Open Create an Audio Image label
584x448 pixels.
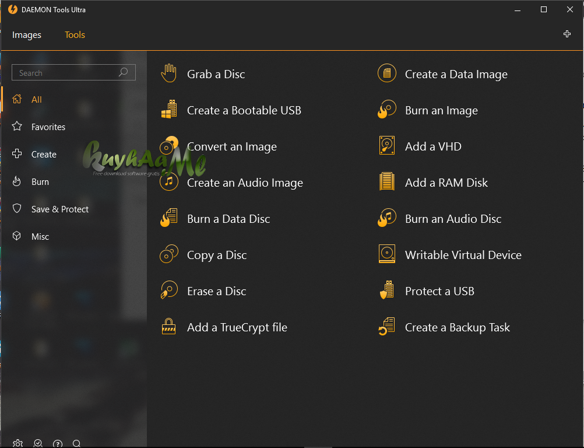245,182
